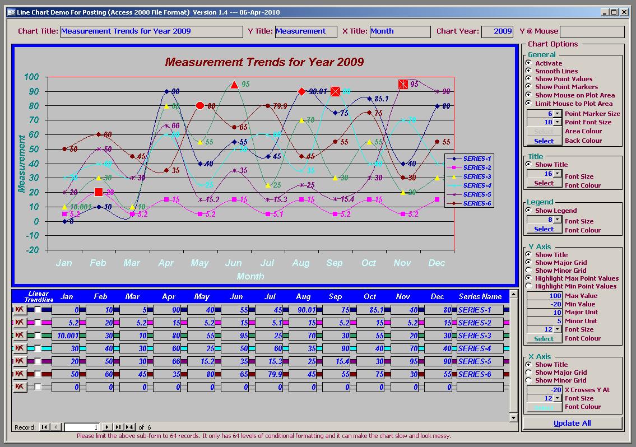The width and height of the screenshot is (636, 447).
Task: Toggle Show Point Markers option
Action: coord(528,86)
